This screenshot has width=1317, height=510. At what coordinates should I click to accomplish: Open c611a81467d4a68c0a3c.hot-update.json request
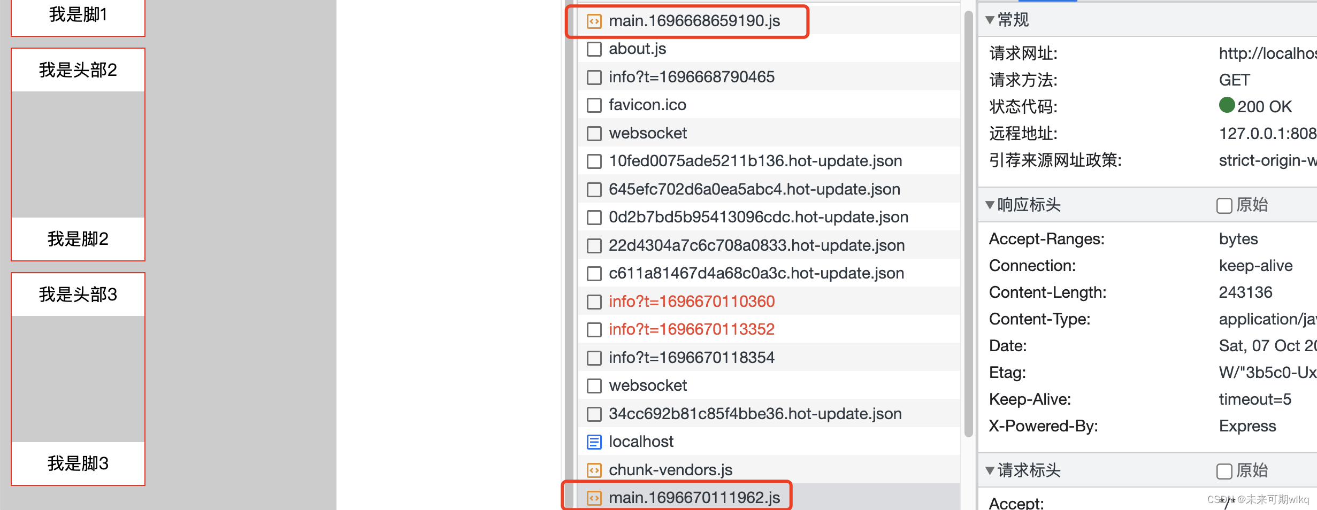[756, 273]
